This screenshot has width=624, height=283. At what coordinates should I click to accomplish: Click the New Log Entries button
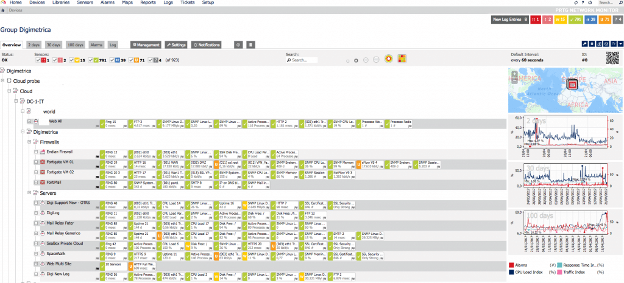(x=510, y=20)
